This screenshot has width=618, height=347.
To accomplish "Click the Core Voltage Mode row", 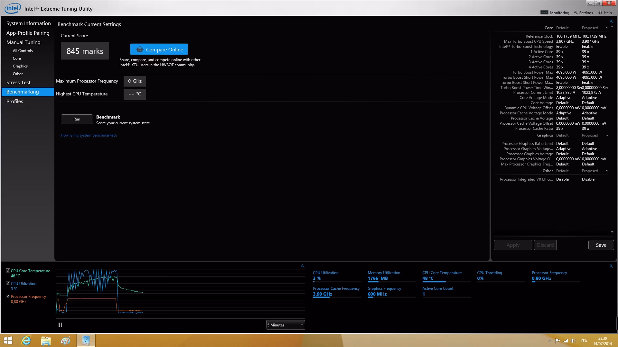I will pyautogui.click(x=553, y=98).
